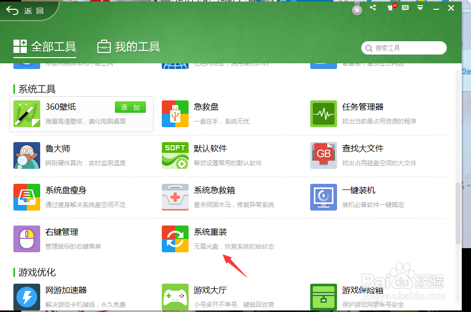Open the skin shirt icon with N badge

coord(392,7)
